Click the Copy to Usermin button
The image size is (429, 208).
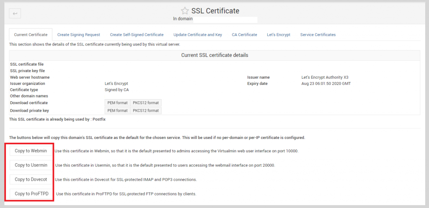[x=31, y=165]
